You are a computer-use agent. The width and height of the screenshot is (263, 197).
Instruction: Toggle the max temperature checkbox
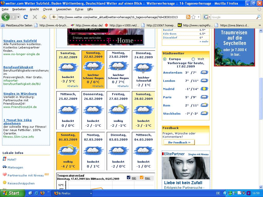[142, 178]
